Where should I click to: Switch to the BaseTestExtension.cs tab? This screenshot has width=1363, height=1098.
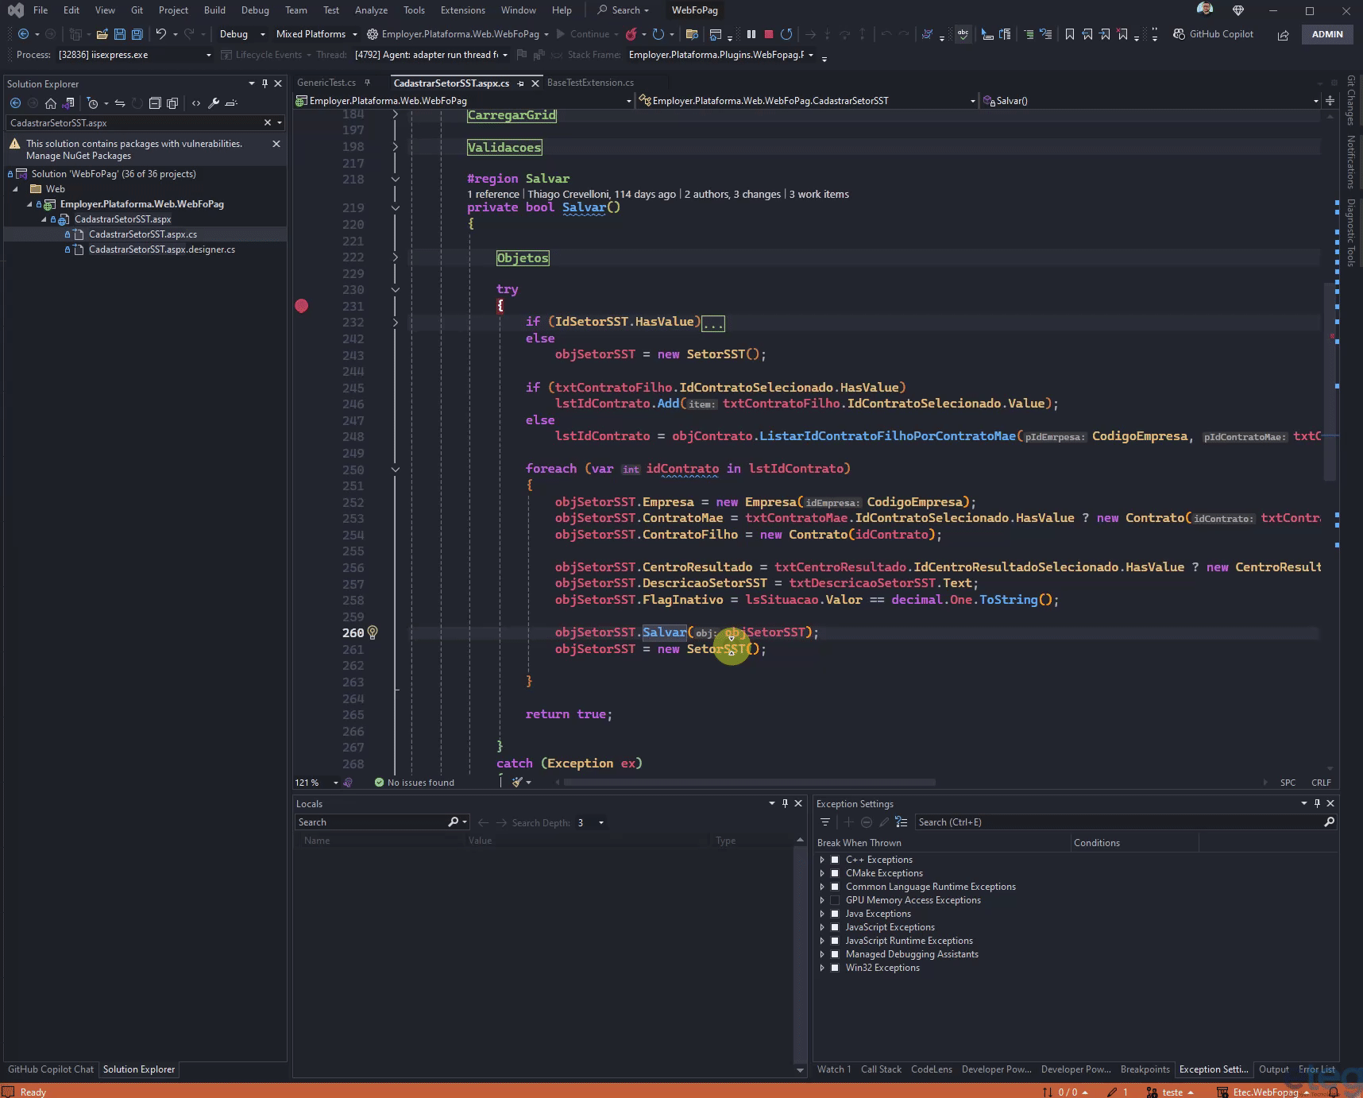590,83
